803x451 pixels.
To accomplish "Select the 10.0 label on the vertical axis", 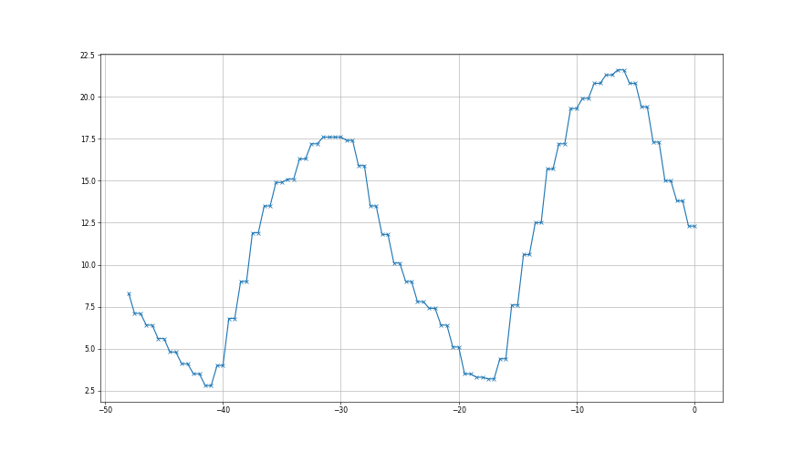I will click(87, 265).
